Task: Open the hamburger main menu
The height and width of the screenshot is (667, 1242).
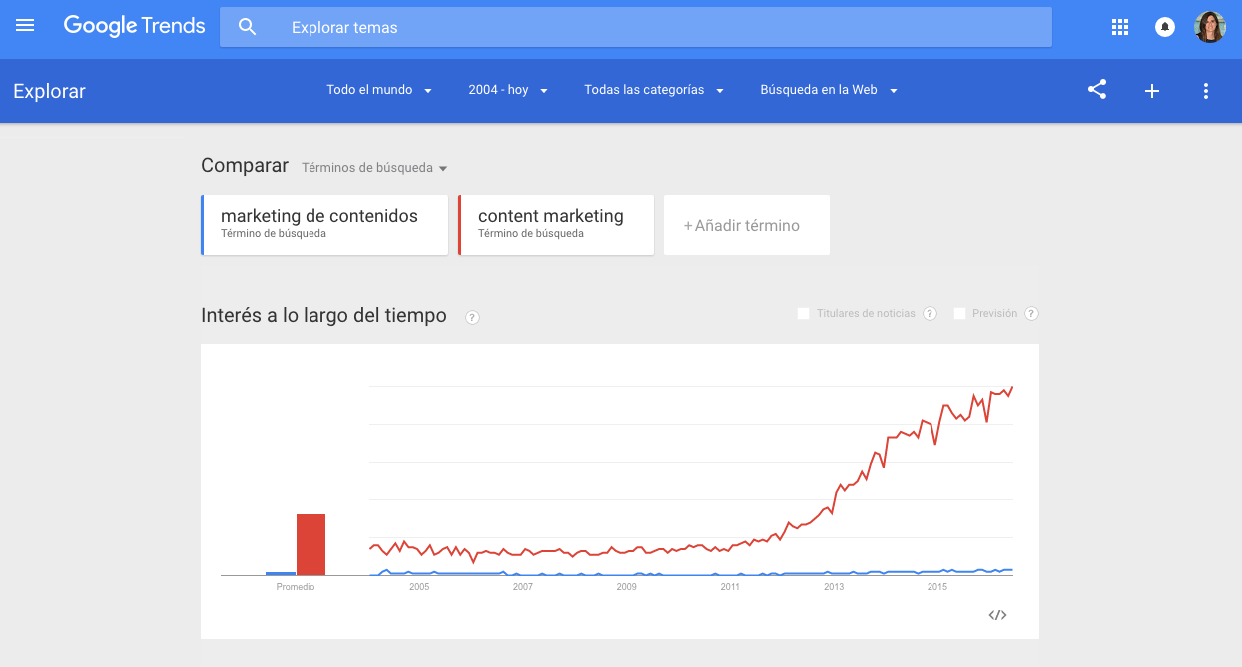Action: pyautogui.click(x=25, y=26)
